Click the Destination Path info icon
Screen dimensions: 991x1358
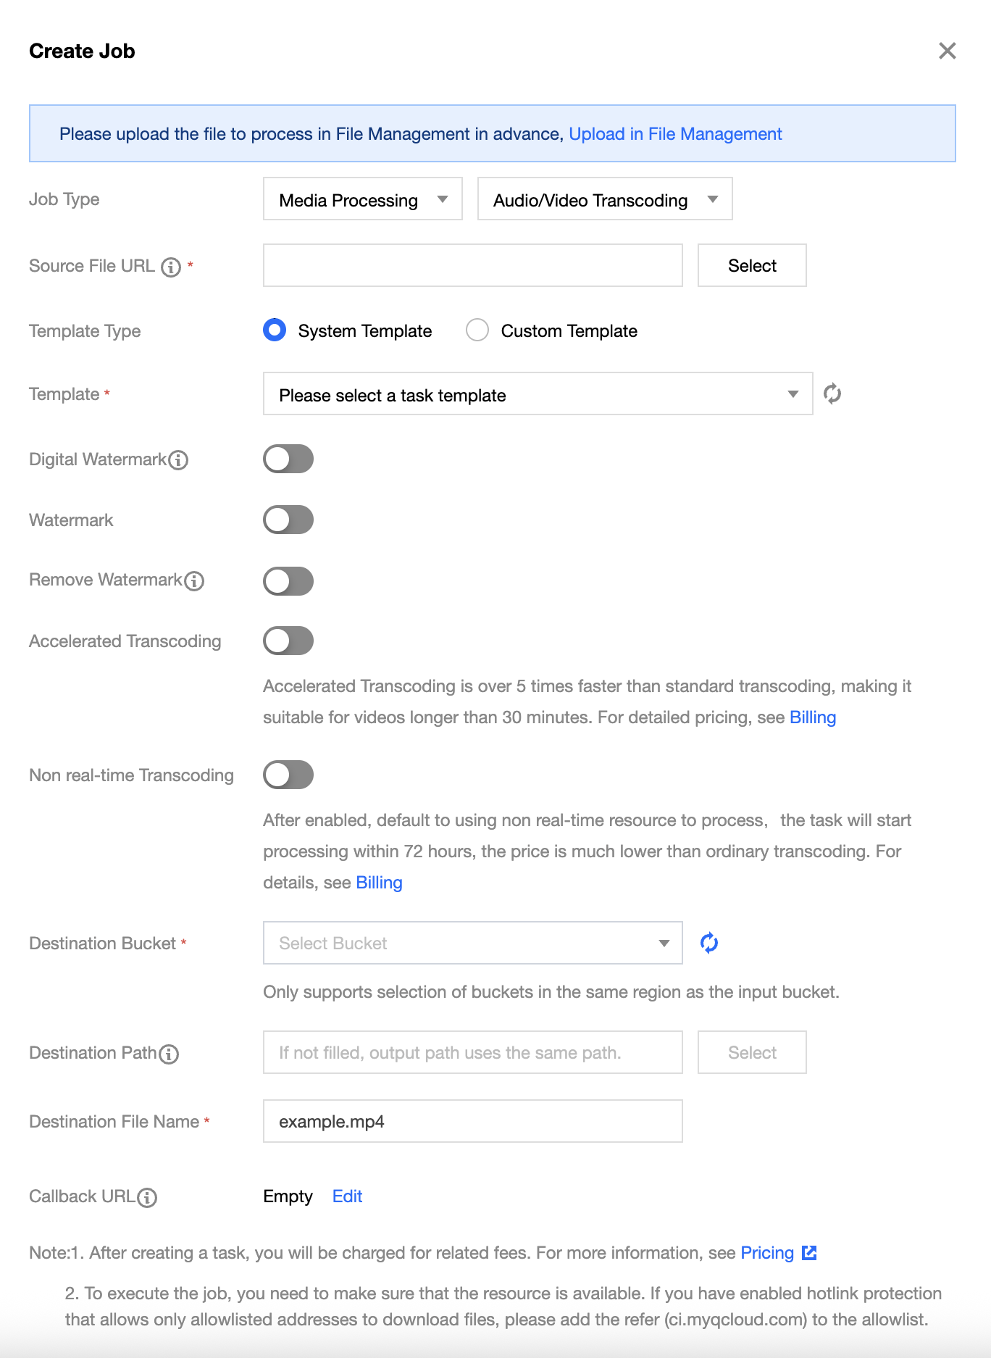coord(169,1054)
